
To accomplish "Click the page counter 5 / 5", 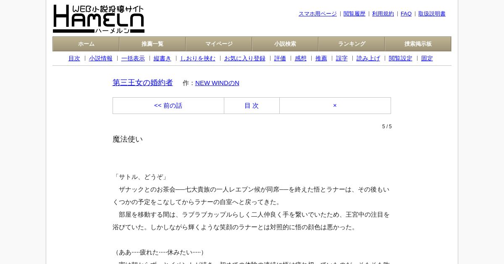I will (387, 127).
